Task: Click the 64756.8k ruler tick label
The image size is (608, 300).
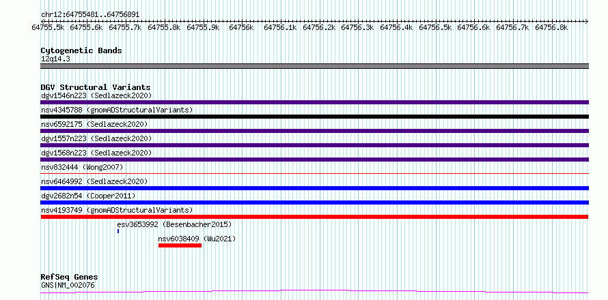Action: click(x=551, y=27)
